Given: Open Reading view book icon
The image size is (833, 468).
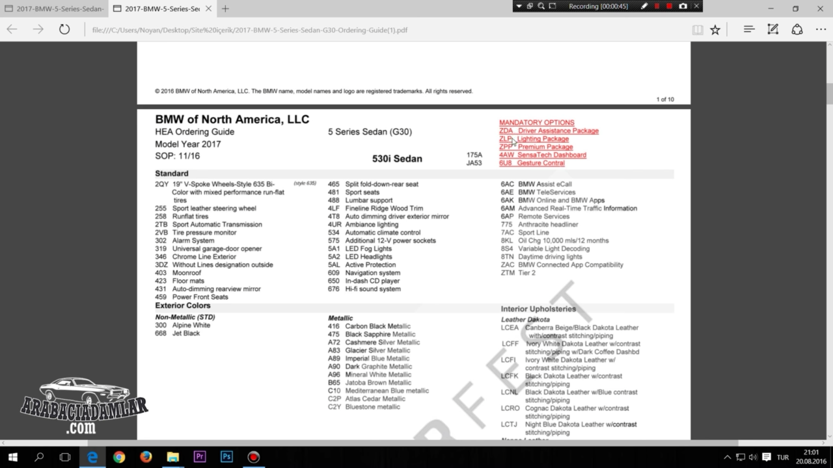Looking at the screenshot, I should point(698,29).
